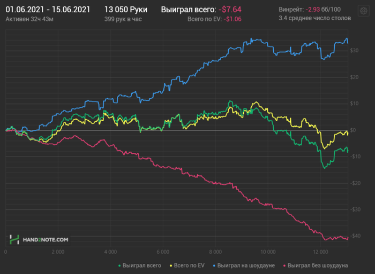Click the -$20 y-axis label
The height and width of the screenshot is (274, 375).
pyautogui.click(x=355, y=183)
